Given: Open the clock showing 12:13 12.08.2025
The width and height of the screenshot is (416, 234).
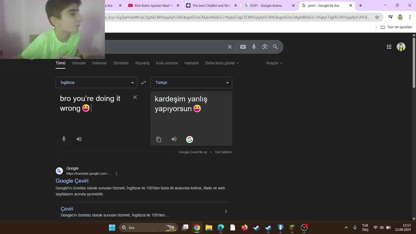Looking at the screenshot, I should pyautogui.click(x=403, y=227).
